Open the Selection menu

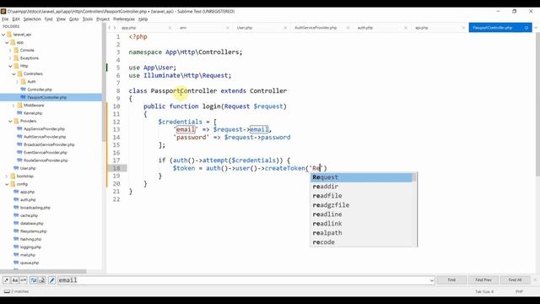click(32, 19)
